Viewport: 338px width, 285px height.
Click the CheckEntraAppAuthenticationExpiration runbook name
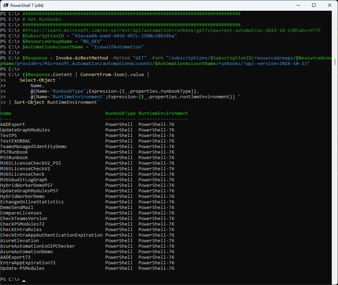pyautogui.click(x=51, y=235)
